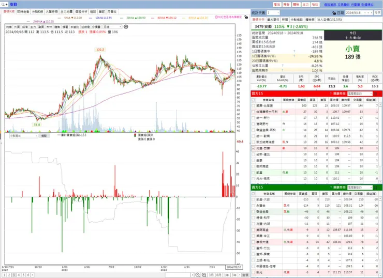Open the 行事曆 link
This screenshot has width=383, height=278.
(356, 5)
